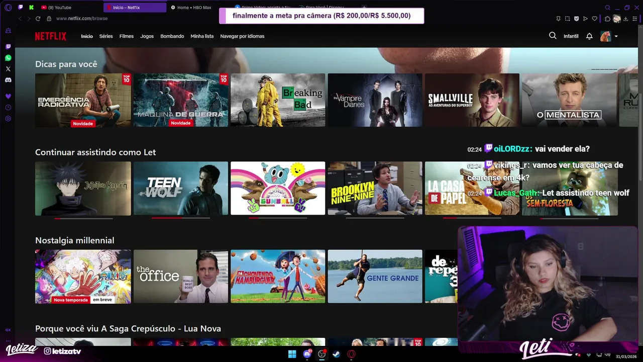Open the Gente Grande thumbnail
The width and height of the screenshot is (643, 362).
(x=375, y=277)
